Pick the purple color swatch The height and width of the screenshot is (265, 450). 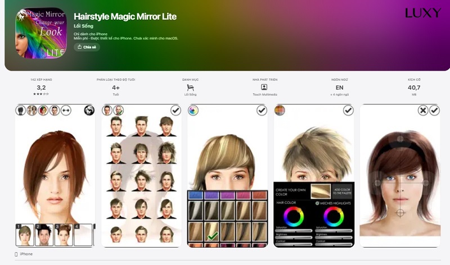(211, 195)
